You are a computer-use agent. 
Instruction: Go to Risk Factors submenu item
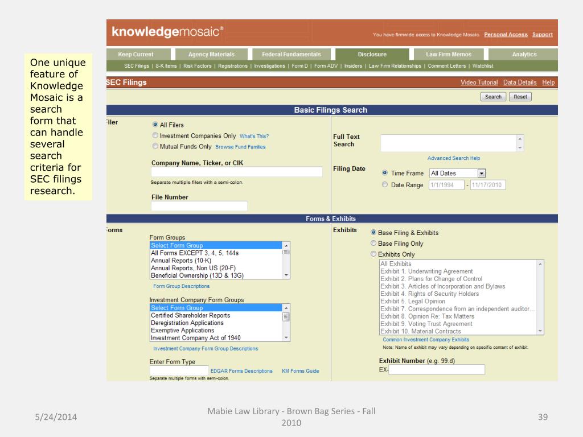(198, 66)
